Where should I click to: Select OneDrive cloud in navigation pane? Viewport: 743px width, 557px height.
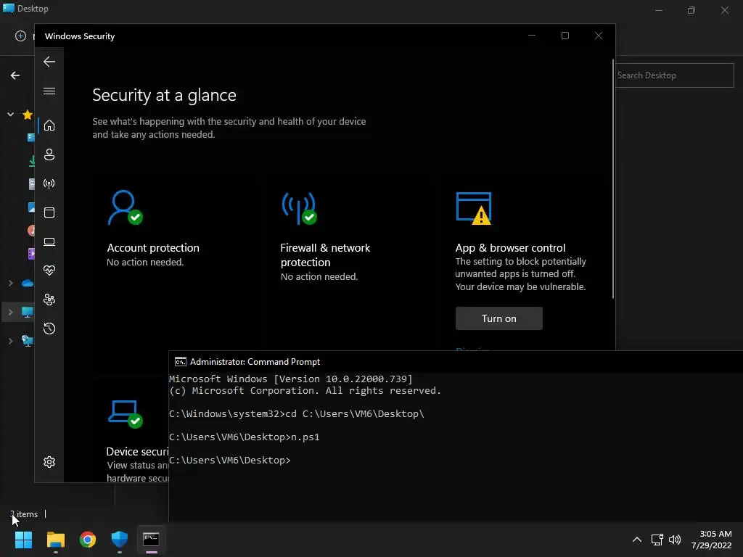point(28,284)
